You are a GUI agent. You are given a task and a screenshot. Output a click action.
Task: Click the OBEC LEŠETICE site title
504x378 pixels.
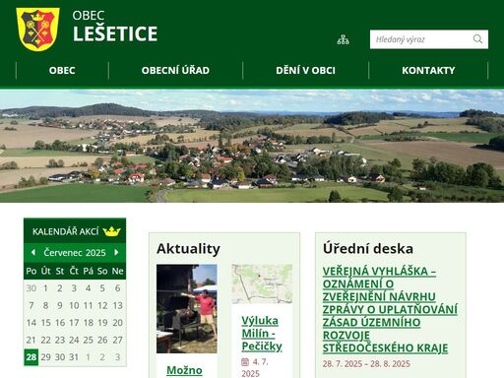tap(115, 27)
